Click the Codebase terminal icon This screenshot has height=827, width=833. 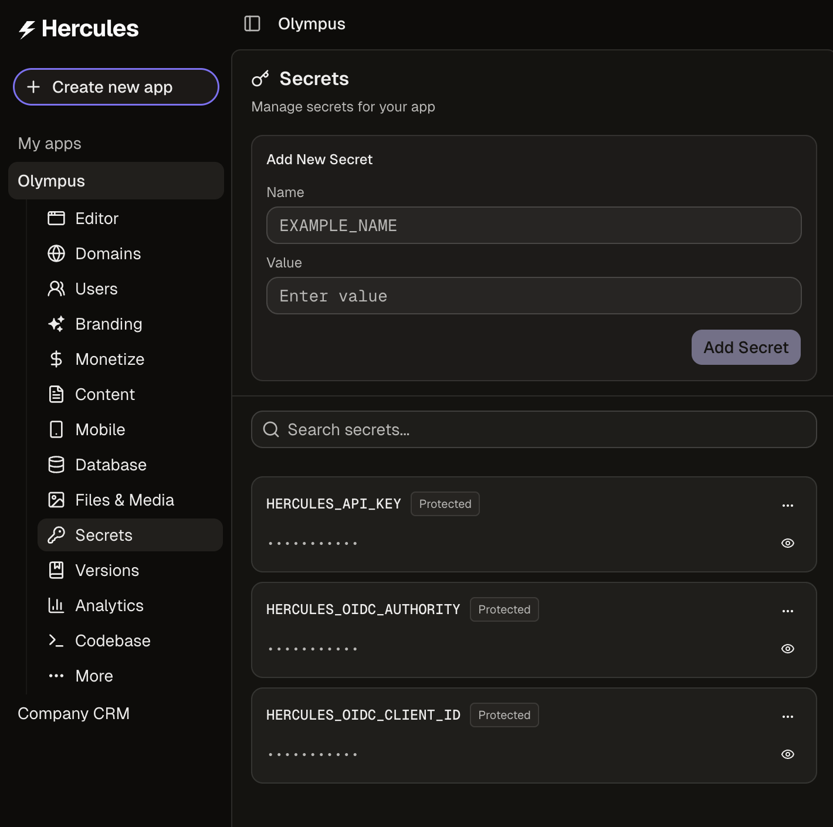tap(56, 640)
